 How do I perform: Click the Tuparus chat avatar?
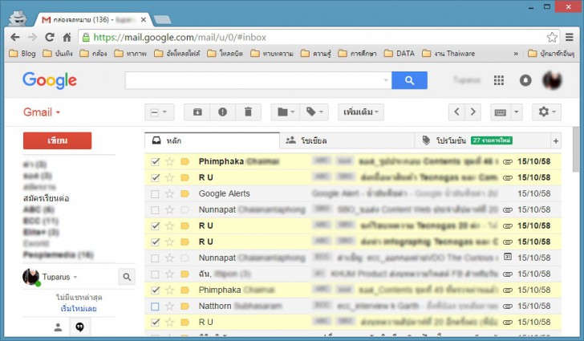[x=30, y=277]
